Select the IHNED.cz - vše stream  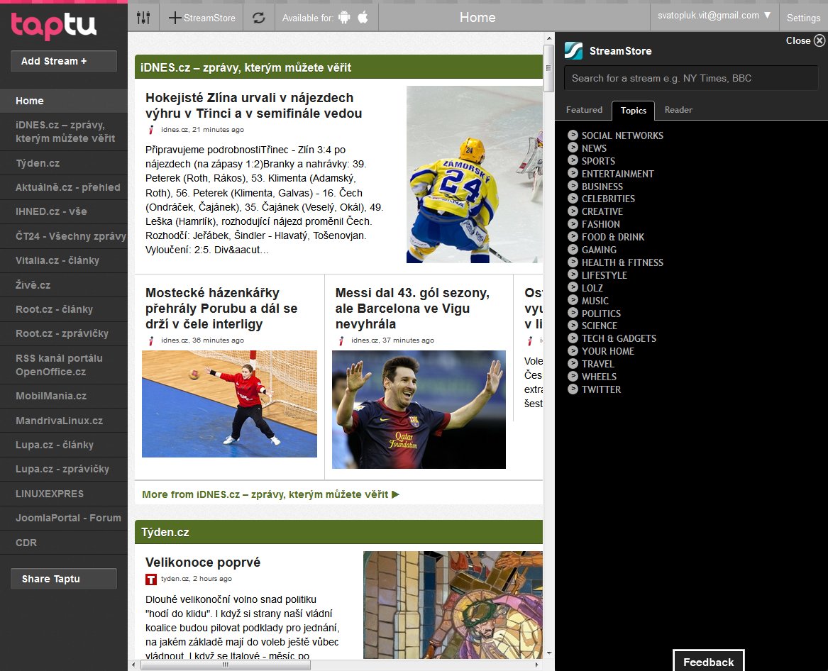pyautogui.click(x=63, y=211)
